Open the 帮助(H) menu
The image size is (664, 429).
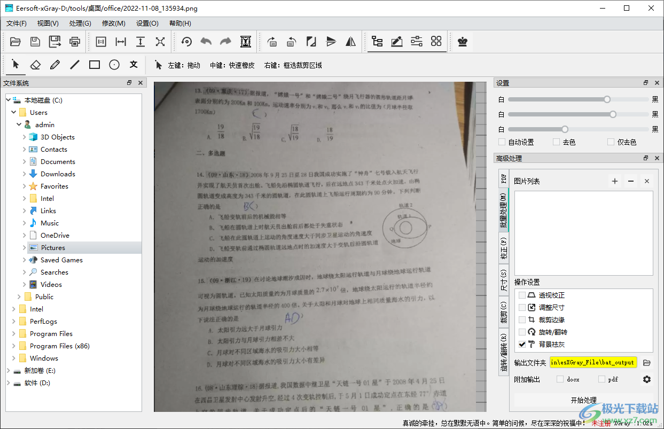(180, 24)
